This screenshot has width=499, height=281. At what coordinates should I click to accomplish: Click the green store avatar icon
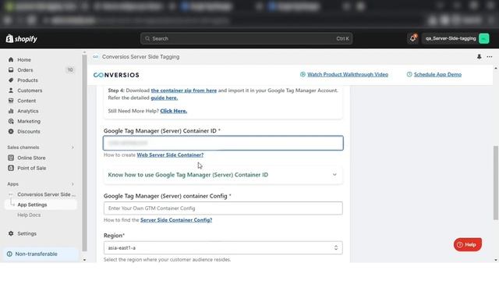point(483,38)
